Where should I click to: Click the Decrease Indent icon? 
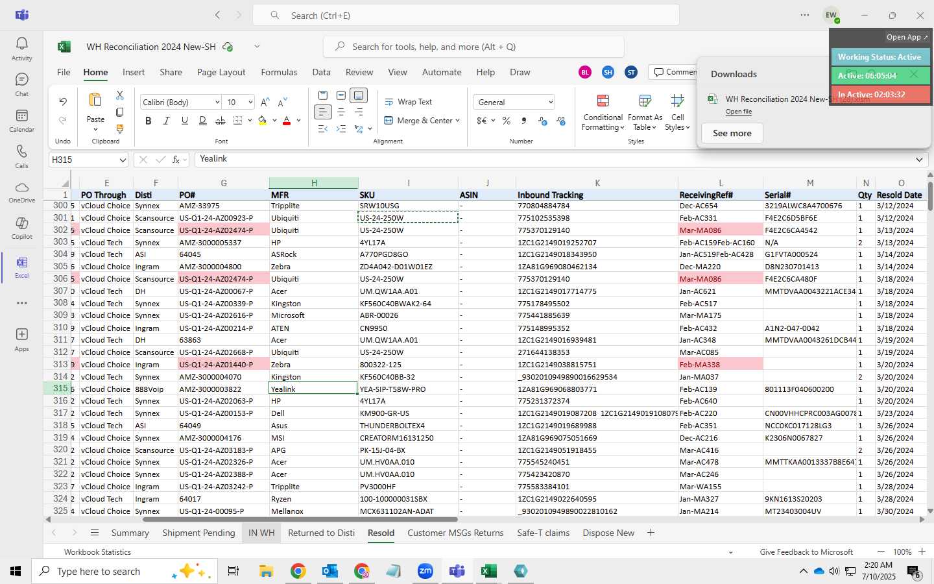tap(323, 129)
